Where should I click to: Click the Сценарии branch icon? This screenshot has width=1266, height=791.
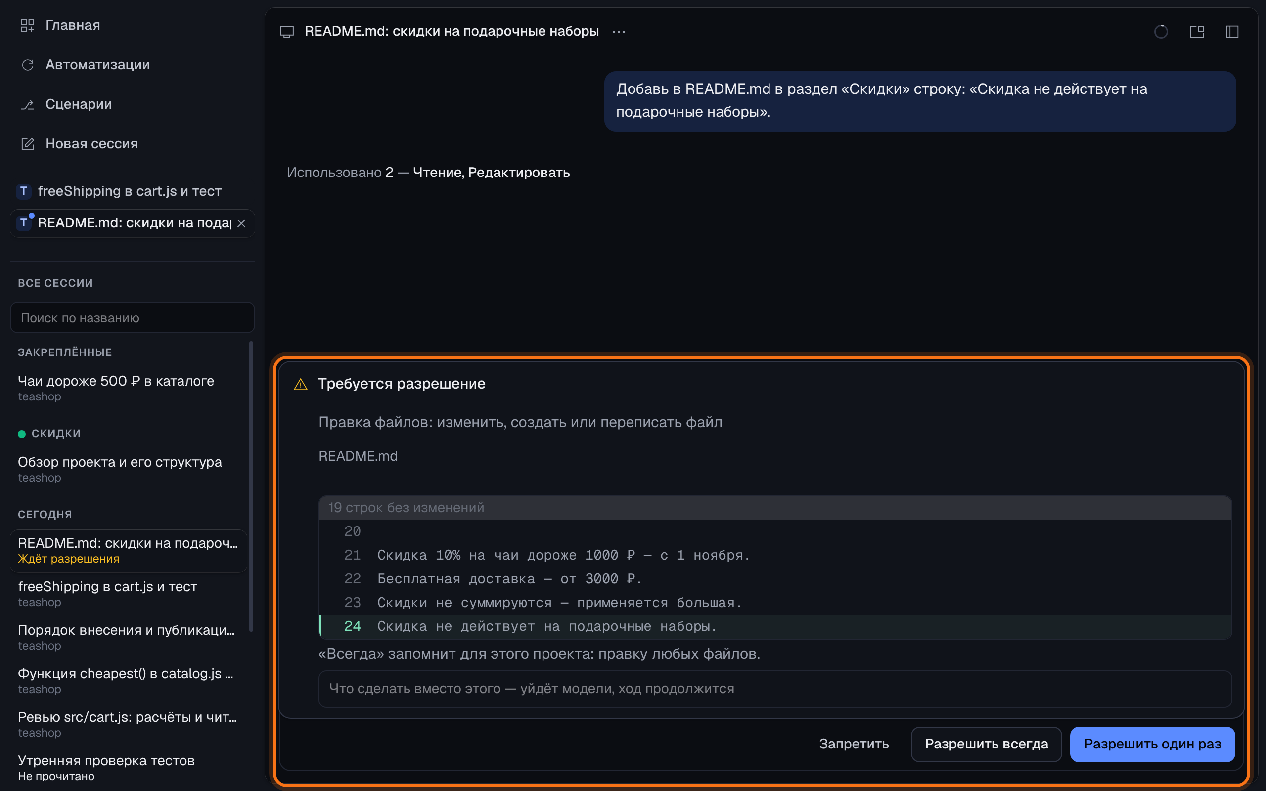coord(27,105)
